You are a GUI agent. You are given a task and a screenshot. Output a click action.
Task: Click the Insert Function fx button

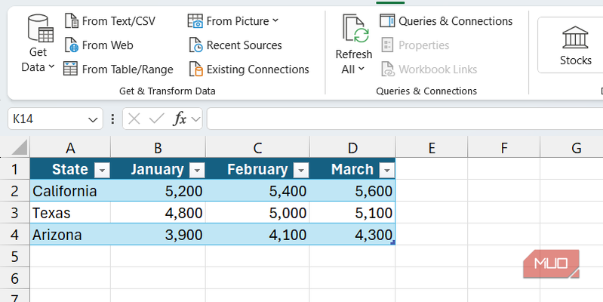tap(180, 119)
